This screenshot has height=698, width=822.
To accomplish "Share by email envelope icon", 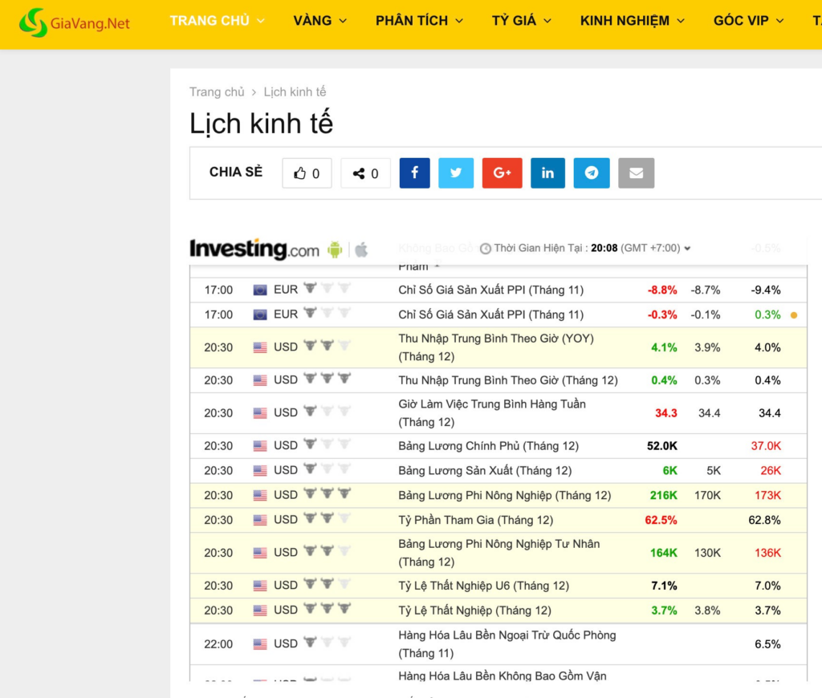I will click(636, 173).
